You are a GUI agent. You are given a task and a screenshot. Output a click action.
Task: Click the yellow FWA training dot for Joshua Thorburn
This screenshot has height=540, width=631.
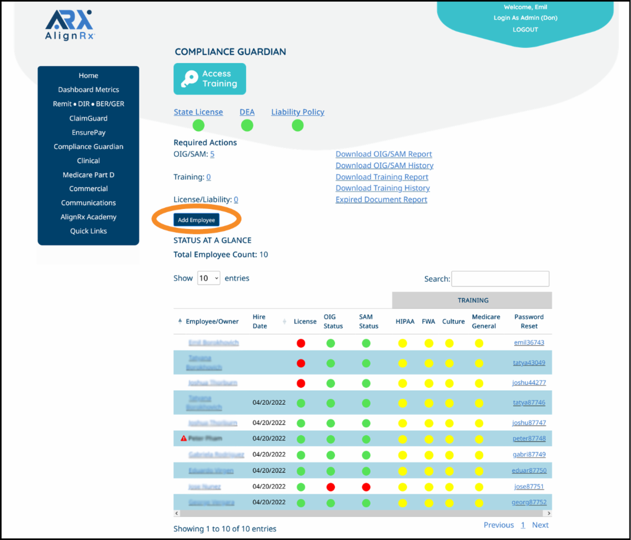coord(429,383)
